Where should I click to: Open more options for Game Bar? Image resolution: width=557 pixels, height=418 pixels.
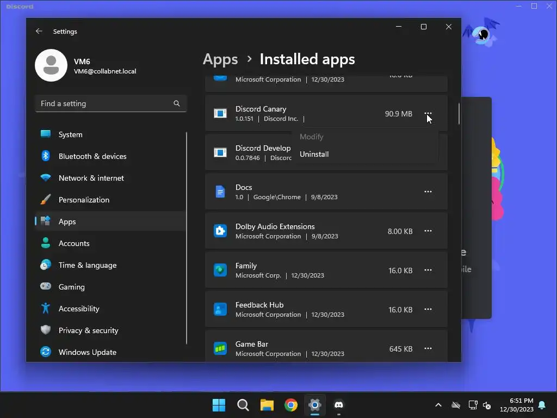coord(428,348)
